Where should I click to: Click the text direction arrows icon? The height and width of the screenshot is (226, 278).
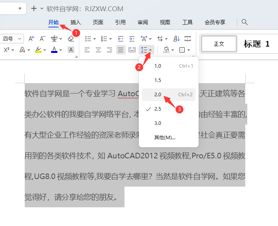coord(160,39)
